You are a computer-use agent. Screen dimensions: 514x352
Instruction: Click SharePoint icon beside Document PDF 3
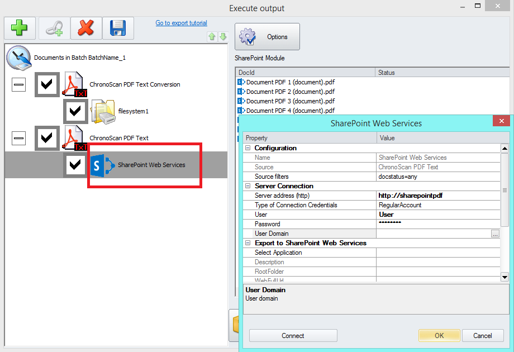click(x=241, y=101)
